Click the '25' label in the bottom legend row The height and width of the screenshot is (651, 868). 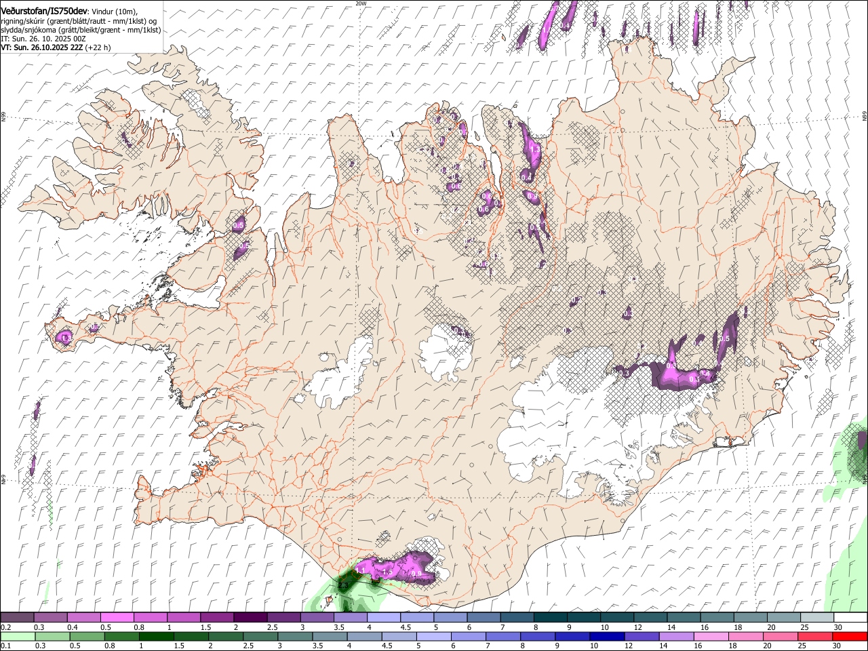802,646
